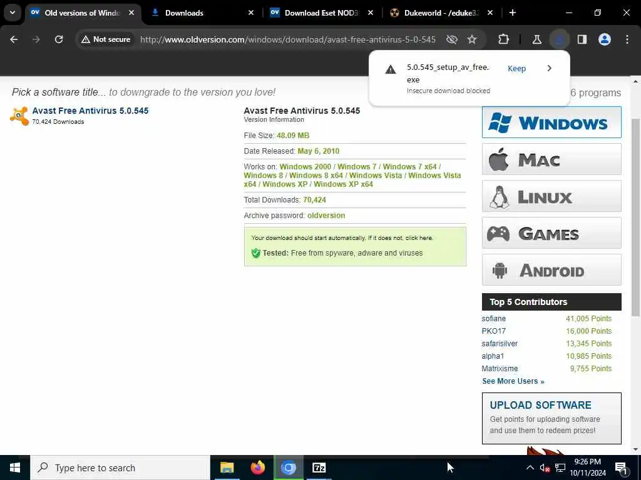641x480 pixels.
Task: Open the Android category button
Action: click(x=551, y=270)
